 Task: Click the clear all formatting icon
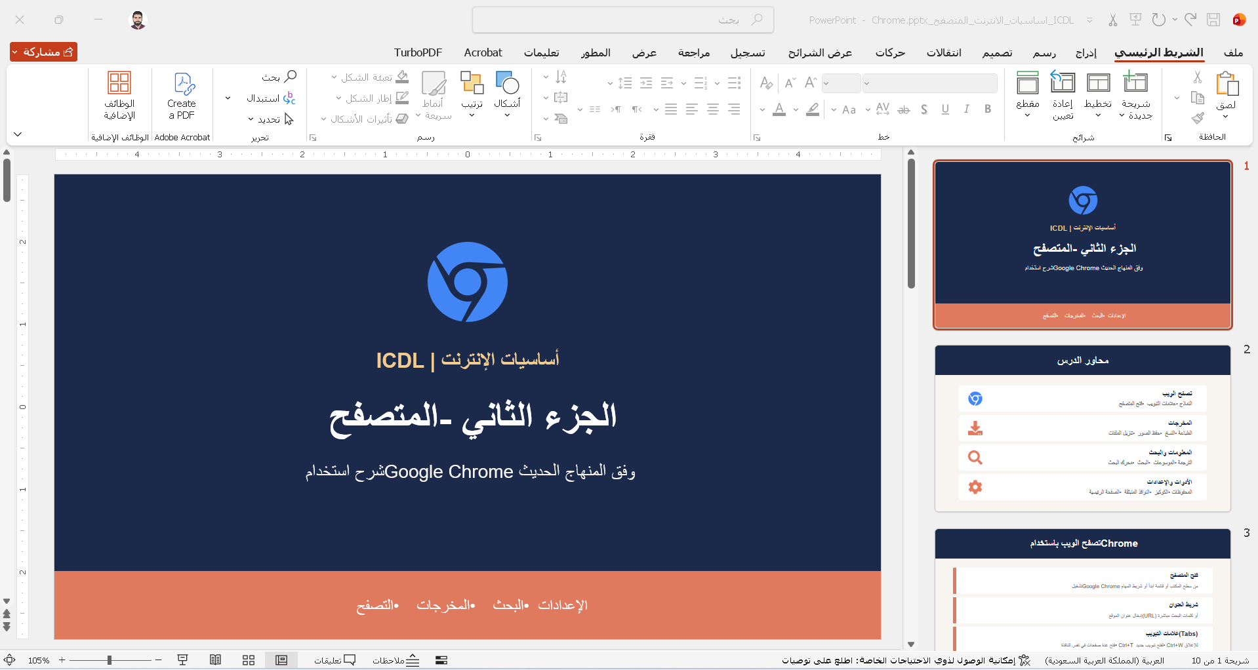click(x=766, y=83)
